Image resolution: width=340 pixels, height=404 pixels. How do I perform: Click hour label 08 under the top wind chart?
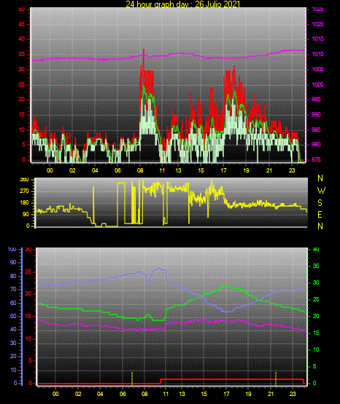pyautogui.click(x=140, y=170)
